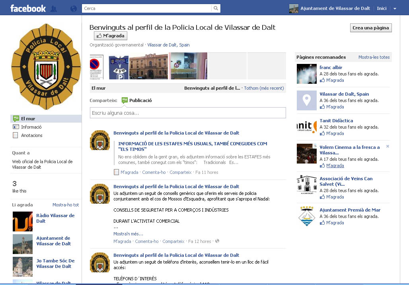Click the location pin thumbnail
409x285 pixels.
(x=307, y=100)
